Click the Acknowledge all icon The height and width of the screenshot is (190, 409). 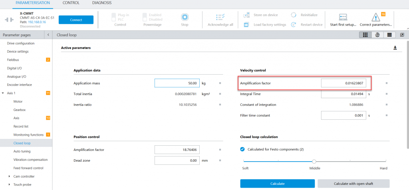click(220, 17)
